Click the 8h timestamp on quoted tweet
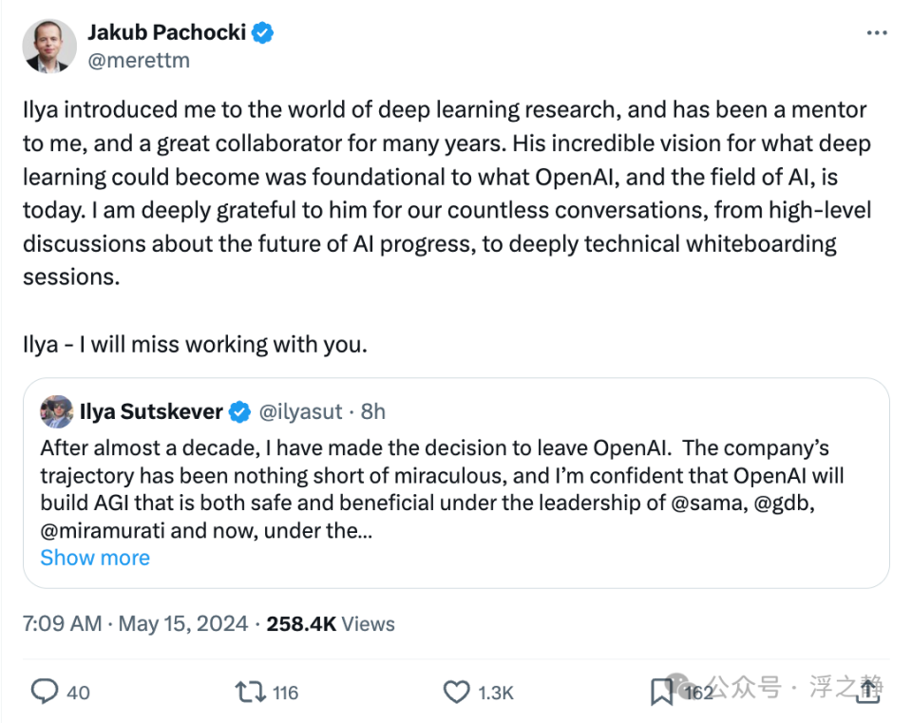The width and height of the screenshot is (912, 723). (x=373, y=411)
